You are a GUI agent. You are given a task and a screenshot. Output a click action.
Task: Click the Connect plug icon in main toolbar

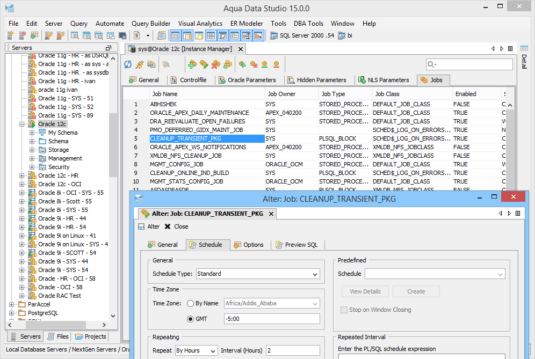pyautogui.click(x=49, y=35)
